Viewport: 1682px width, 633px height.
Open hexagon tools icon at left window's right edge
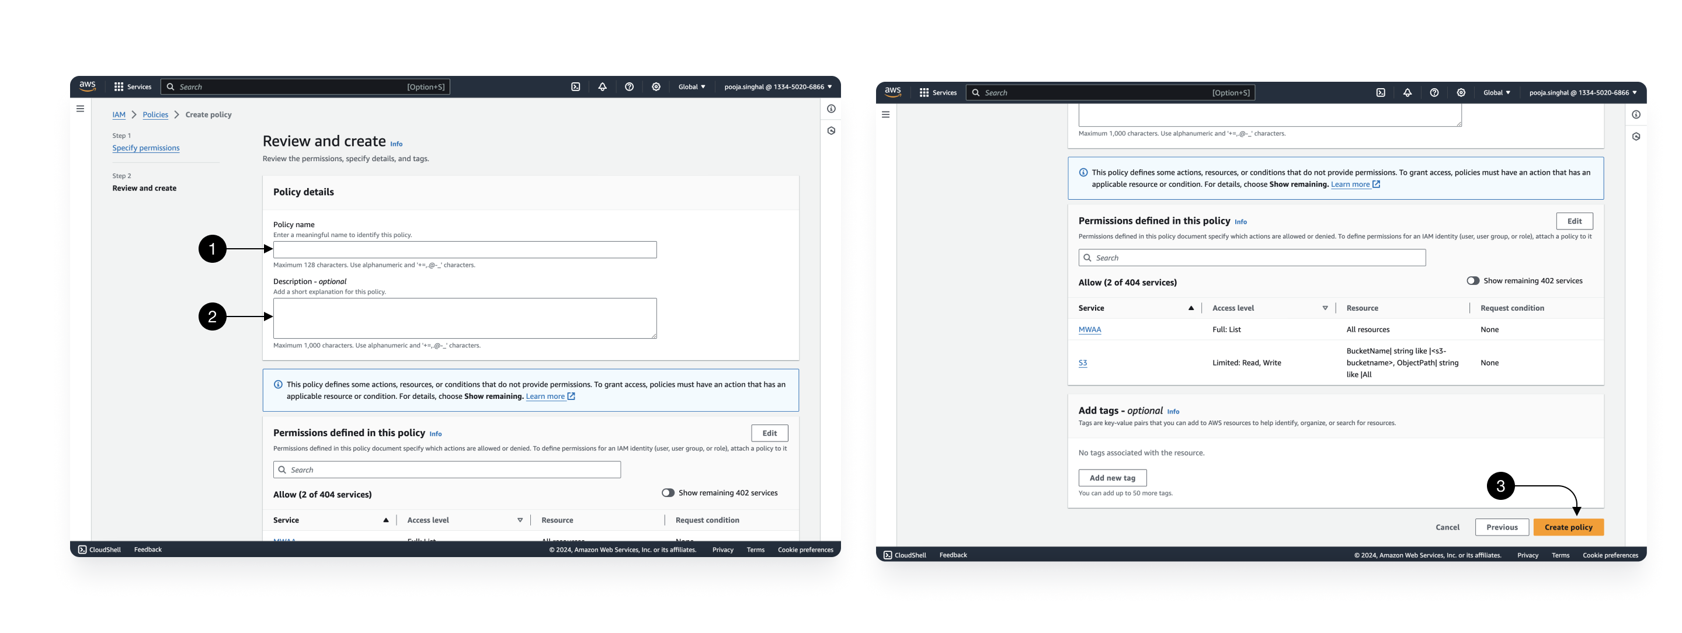[x=830, y=131]
